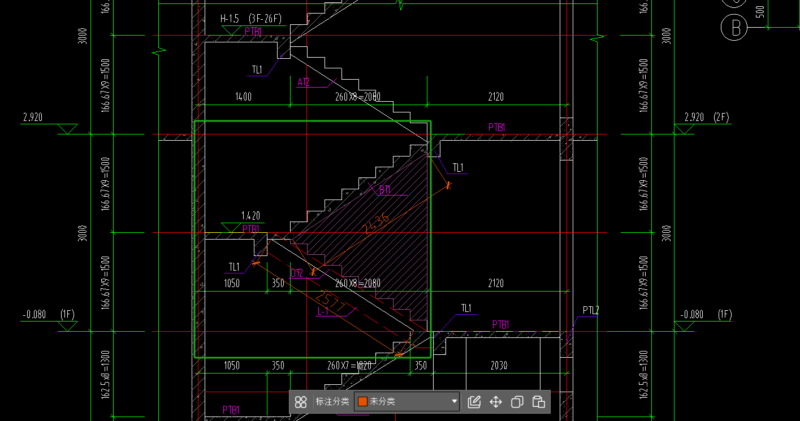This screenshot has width=800, height=421.
Task: Click the 标注分类 label
Action: click(332, 402)
